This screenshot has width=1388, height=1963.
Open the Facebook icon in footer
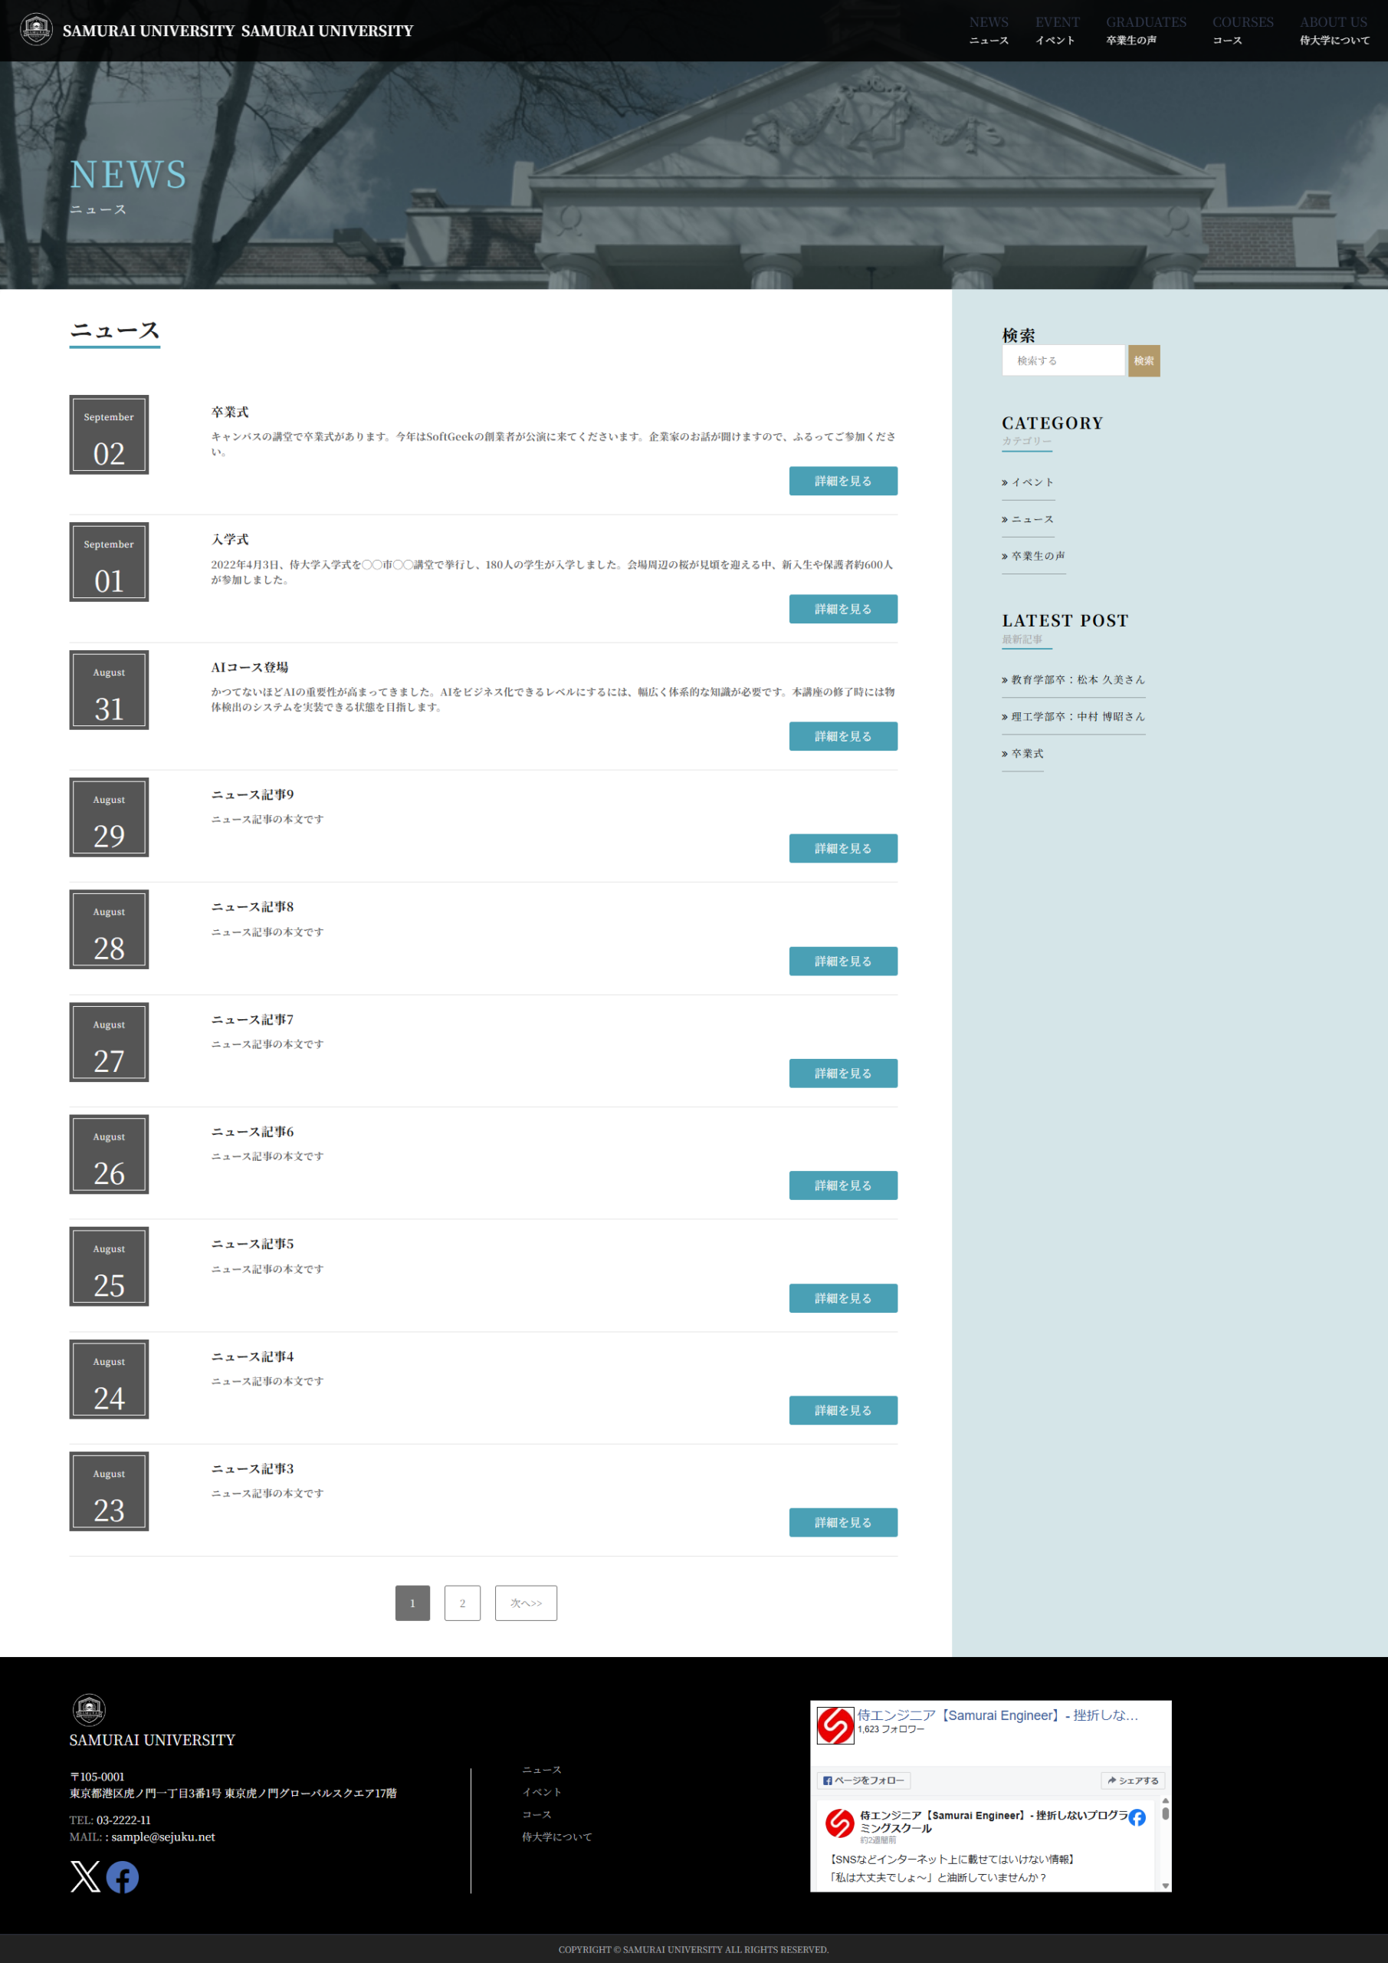(x=122, y=1876)
